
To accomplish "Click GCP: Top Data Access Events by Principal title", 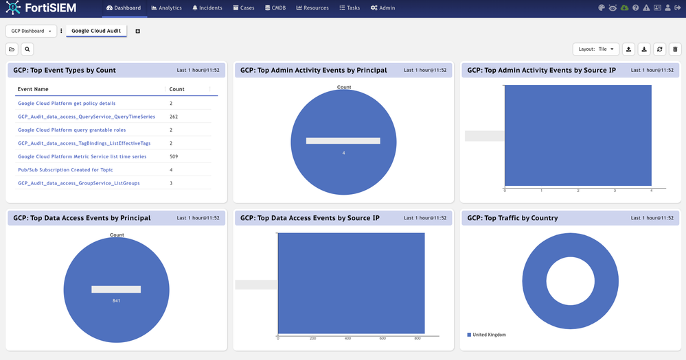I will tap(82, 218).
